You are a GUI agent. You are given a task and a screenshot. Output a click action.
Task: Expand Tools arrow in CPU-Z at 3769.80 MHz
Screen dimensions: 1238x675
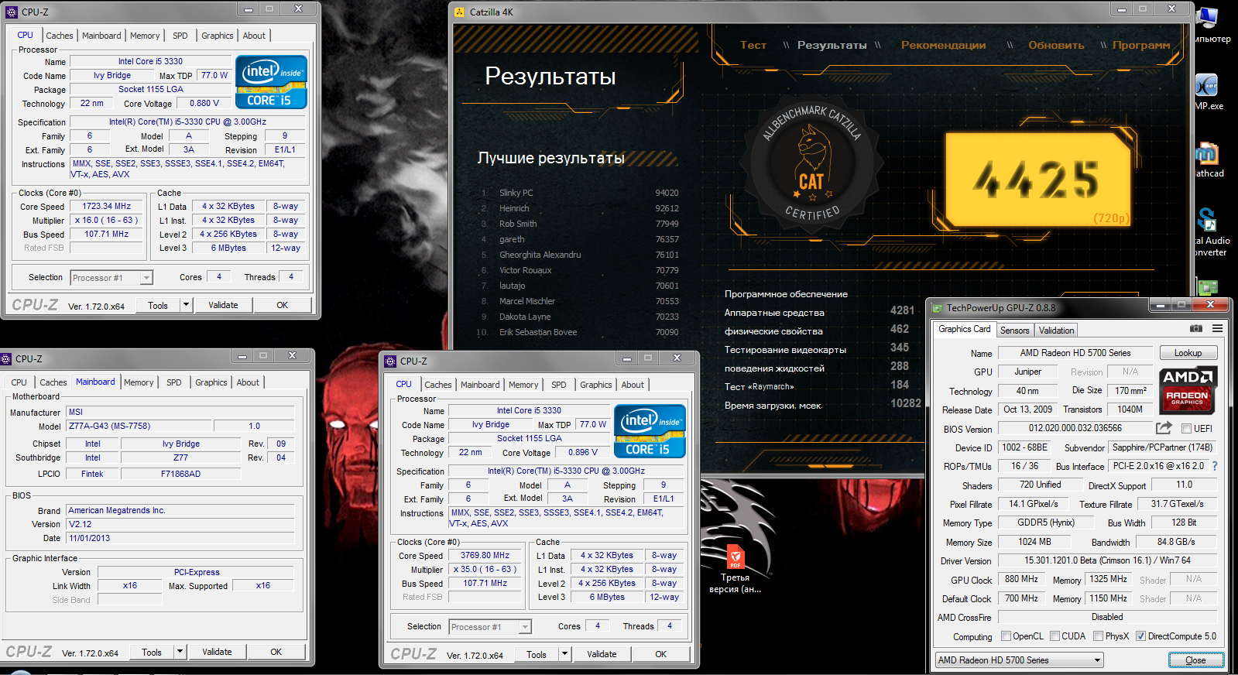pyautogui.click(x=564, y=654)
